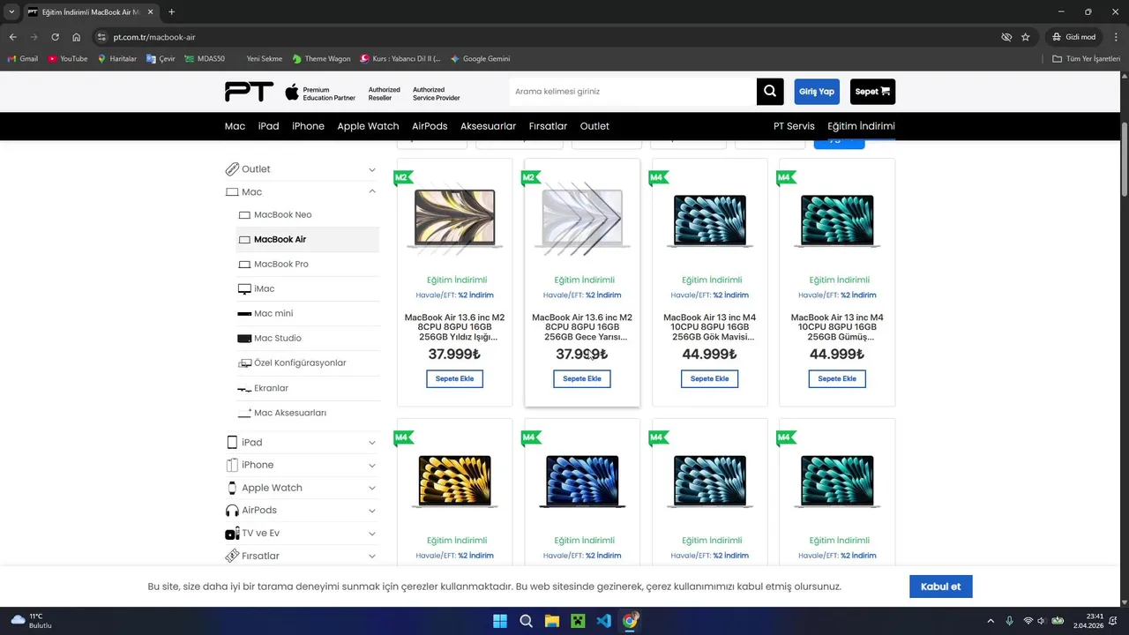
Task: Click the Mac Aksesuarları sidebar icon
Action: (x=244, y=413)
